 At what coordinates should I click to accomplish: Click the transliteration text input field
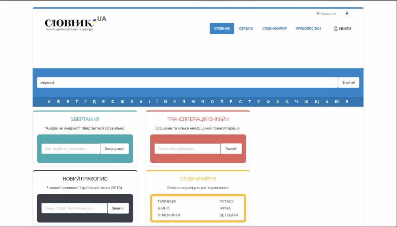[187, 149]
